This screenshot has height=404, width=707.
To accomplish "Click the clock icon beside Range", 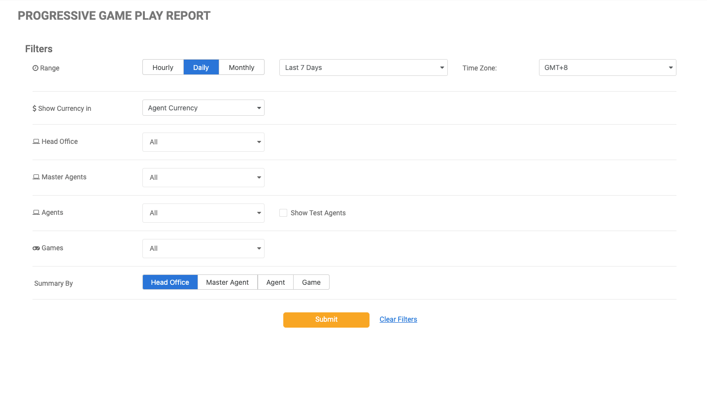I will point(35,68).
